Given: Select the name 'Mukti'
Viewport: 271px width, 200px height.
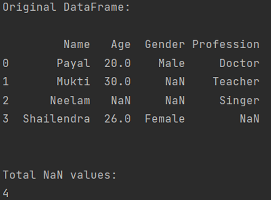Looking at the screenshot, I should [x=73, y=81].
